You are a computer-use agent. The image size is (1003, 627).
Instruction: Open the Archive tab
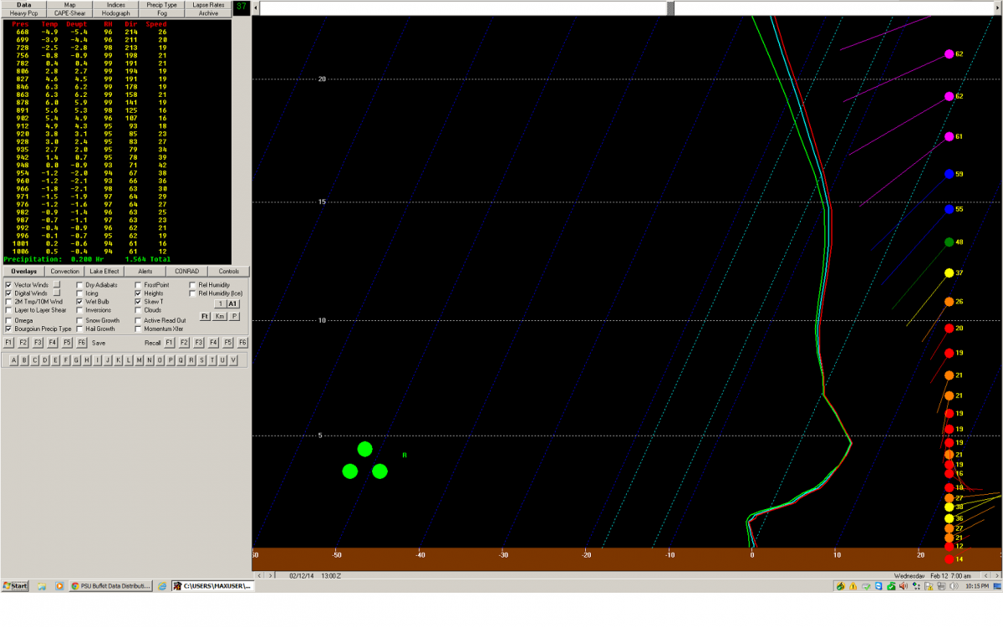pos(208,13)
